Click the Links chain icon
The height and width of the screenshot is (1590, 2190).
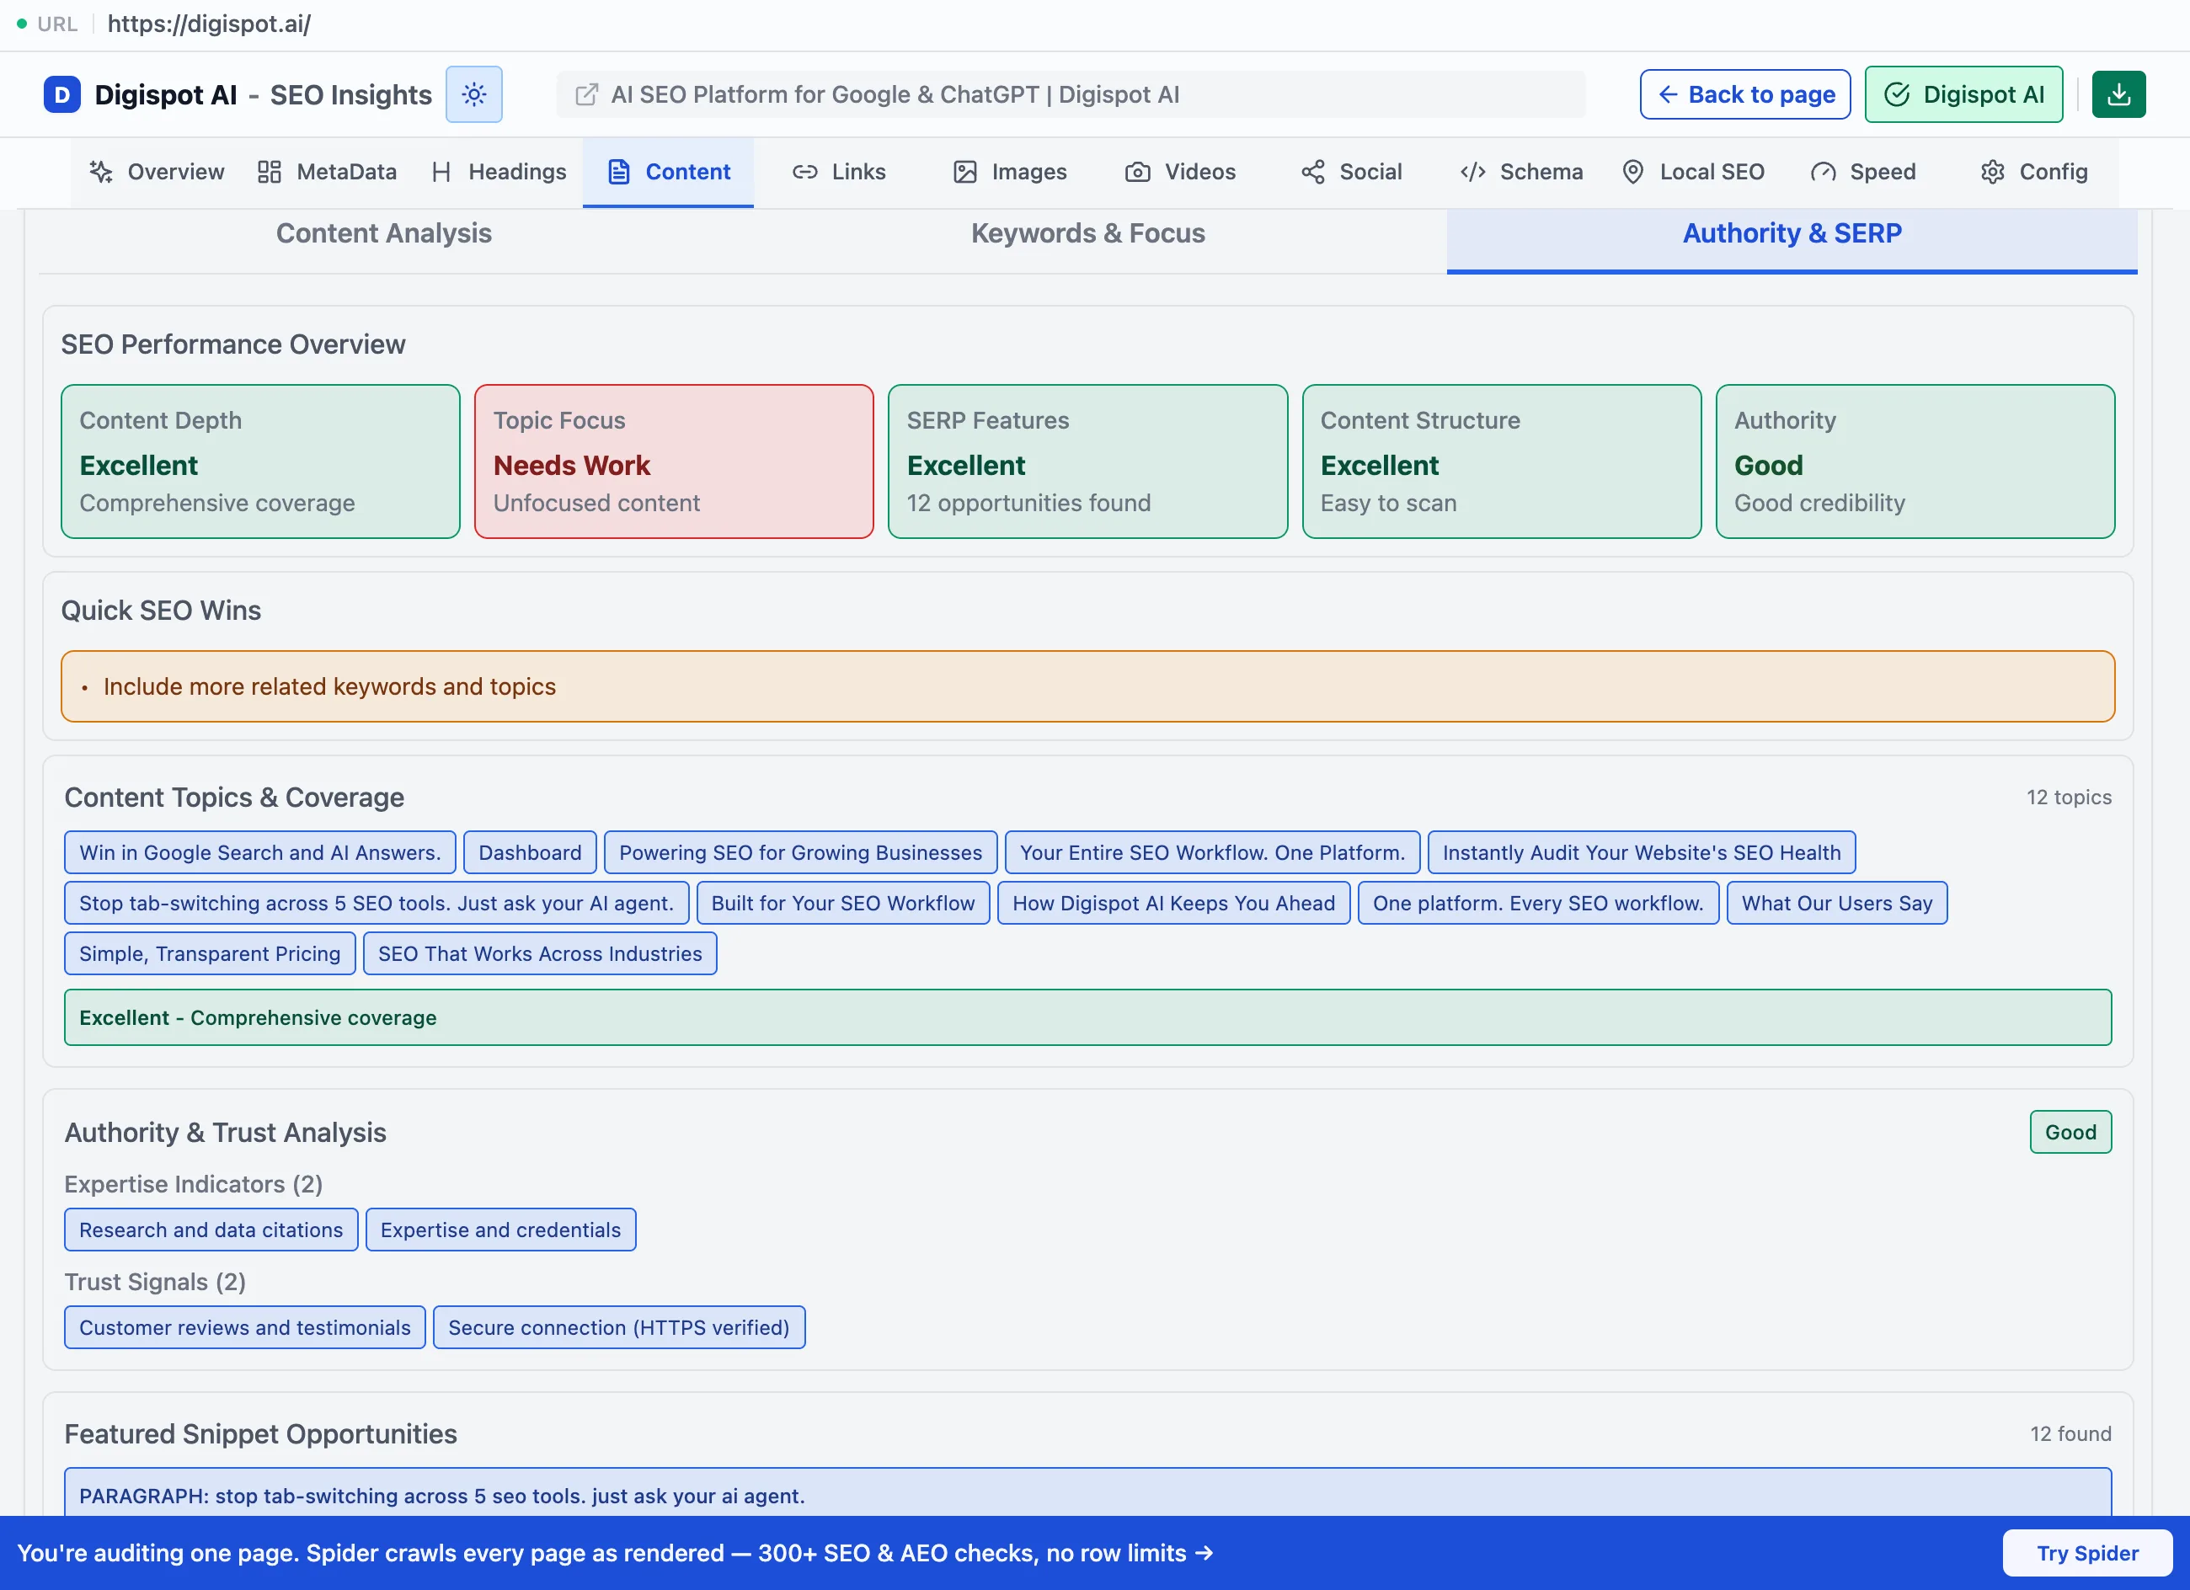click(805, 172)
